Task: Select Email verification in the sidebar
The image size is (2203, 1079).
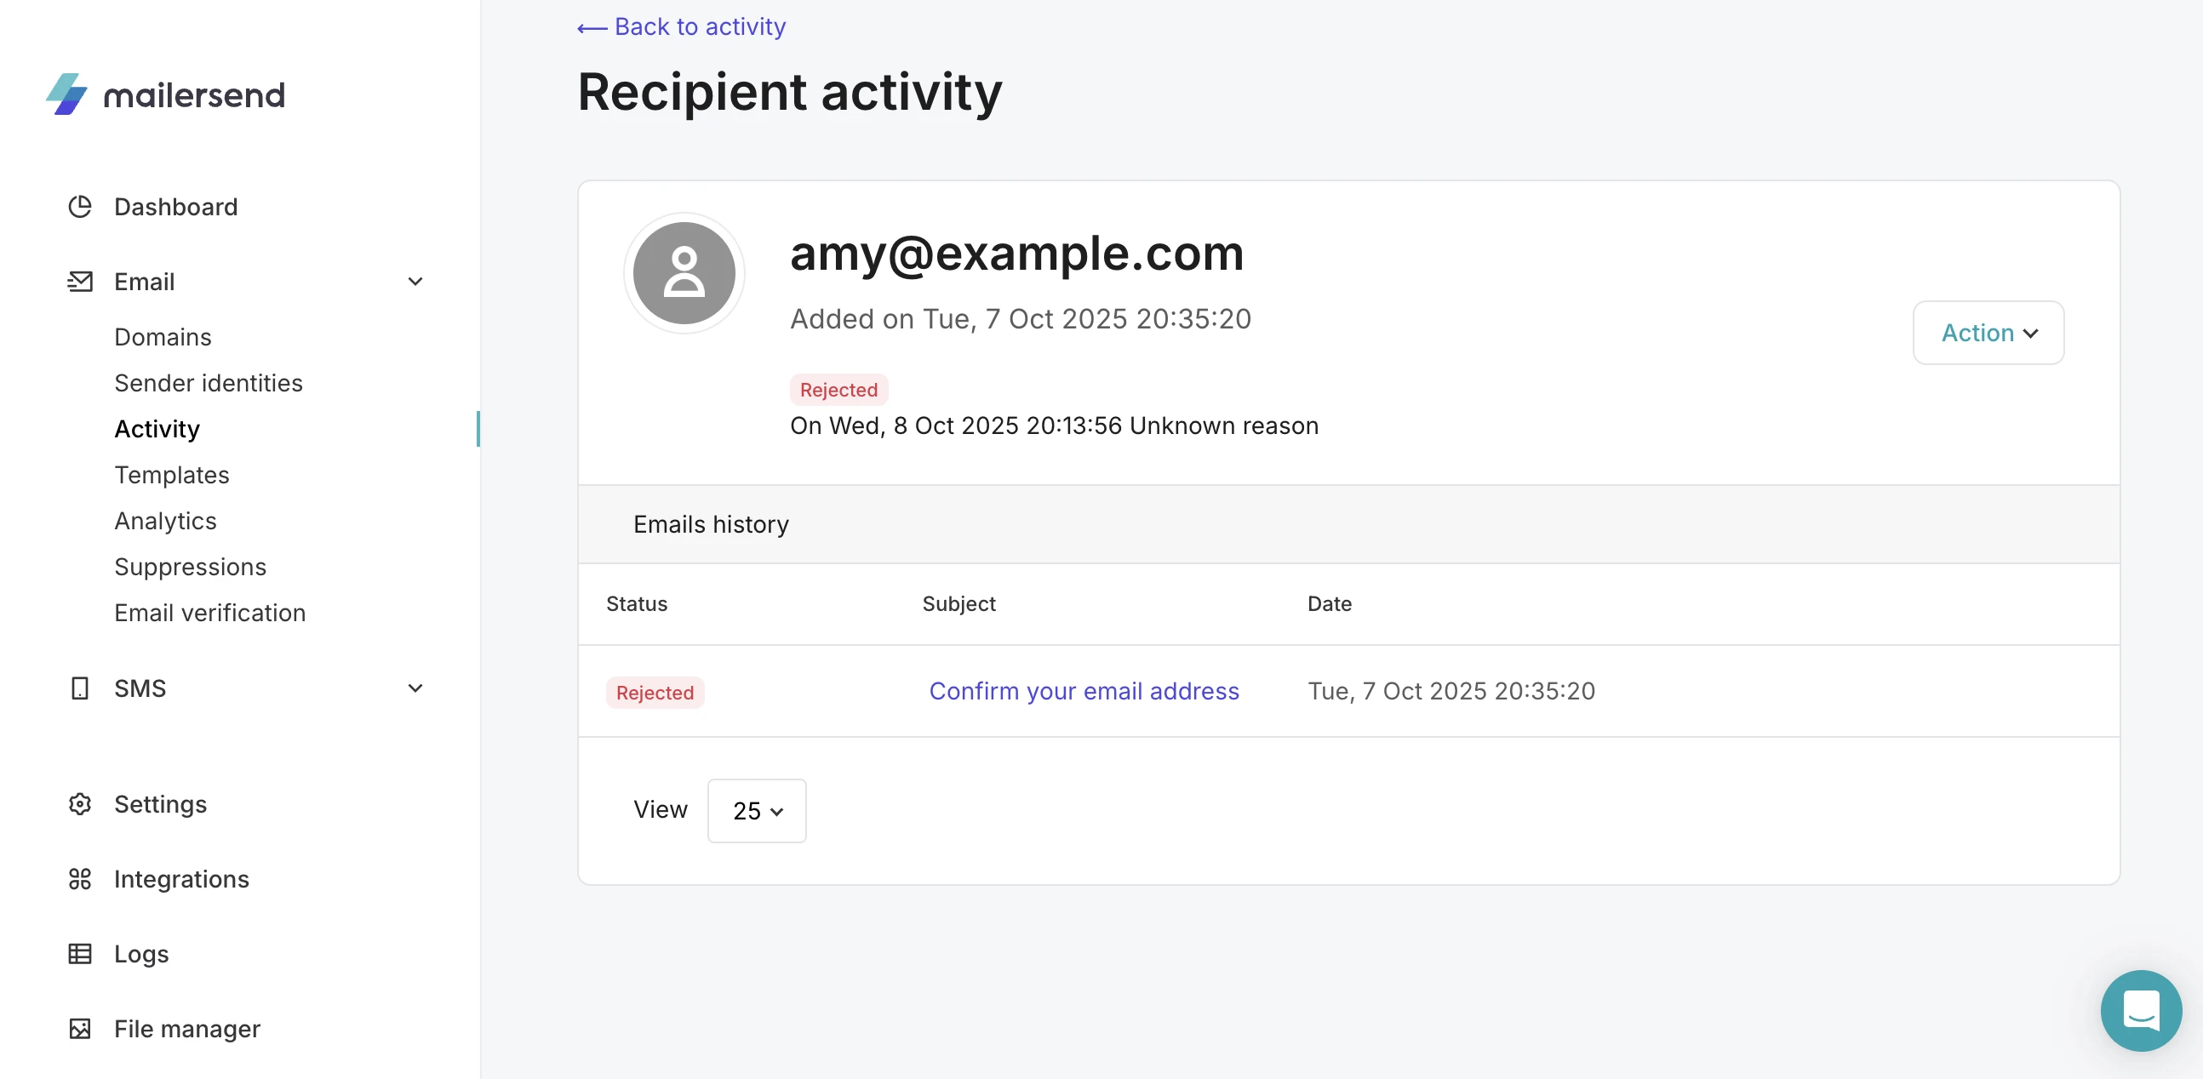Action: coord(209,613)
